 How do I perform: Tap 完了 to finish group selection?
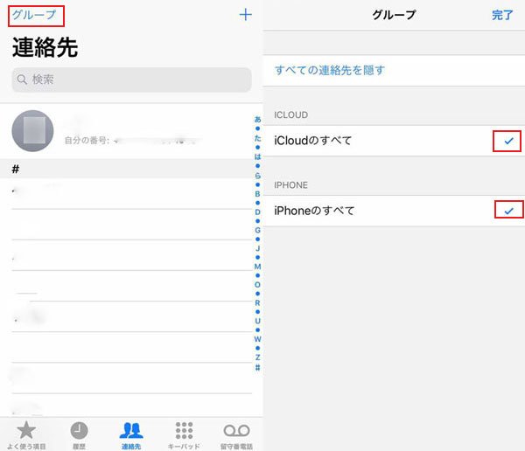502,15
